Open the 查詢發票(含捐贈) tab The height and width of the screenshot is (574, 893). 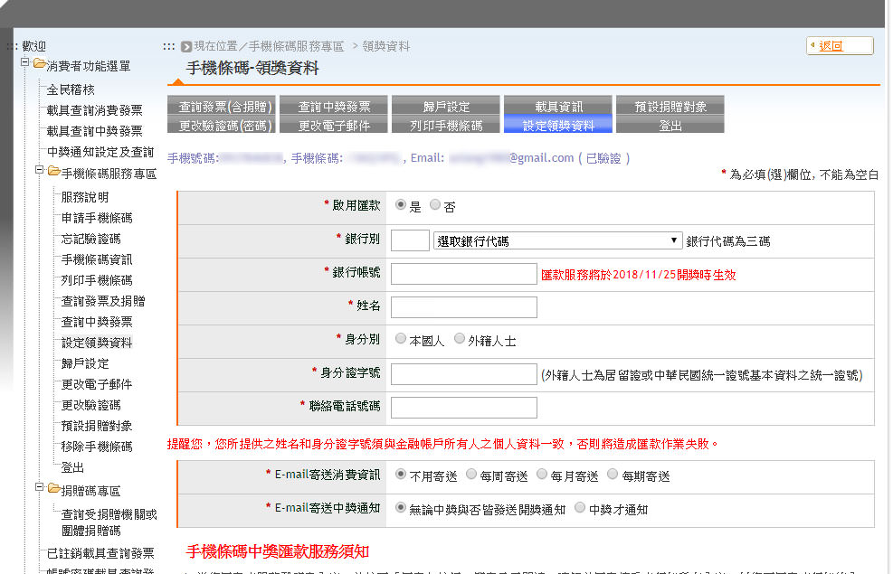pos(222,106)
